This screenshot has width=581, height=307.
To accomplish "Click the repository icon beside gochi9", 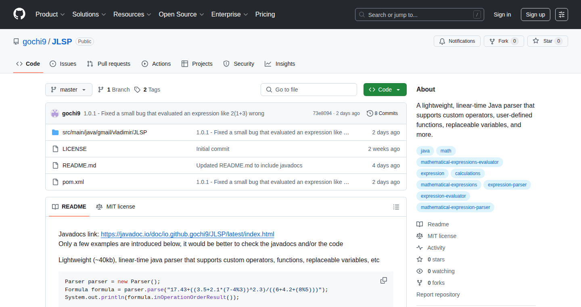I will coord(16,42).
